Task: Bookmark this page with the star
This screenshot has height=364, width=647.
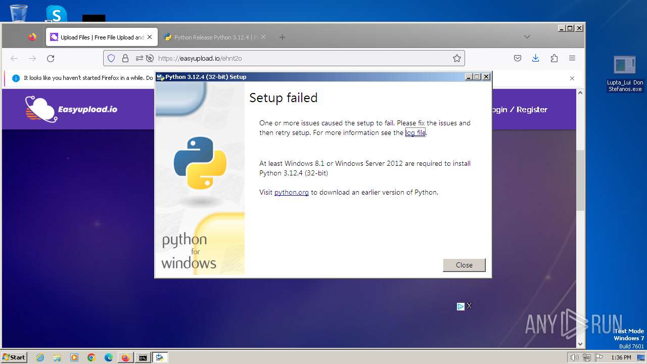Action: tap(457, 58)
